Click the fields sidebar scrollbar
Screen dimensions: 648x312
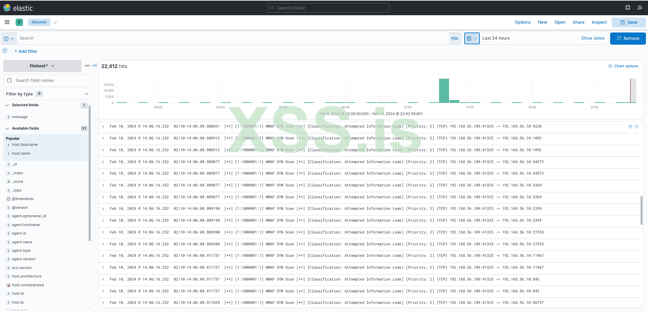[x=90, y=173]
